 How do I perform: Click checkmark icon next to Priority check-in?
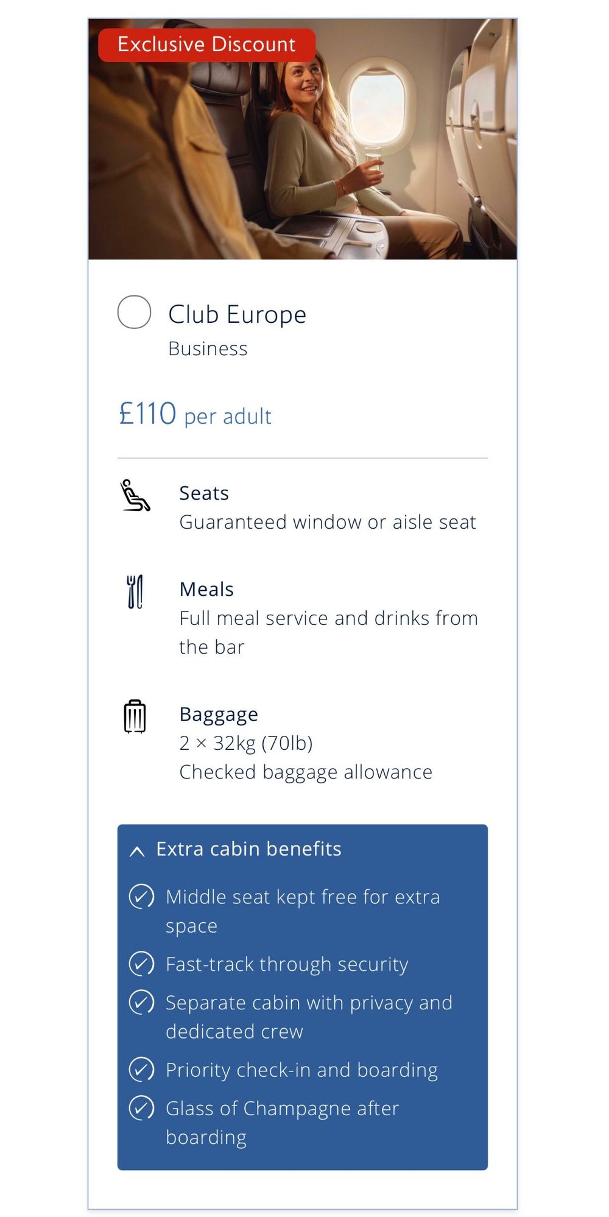pos(141,1070)
